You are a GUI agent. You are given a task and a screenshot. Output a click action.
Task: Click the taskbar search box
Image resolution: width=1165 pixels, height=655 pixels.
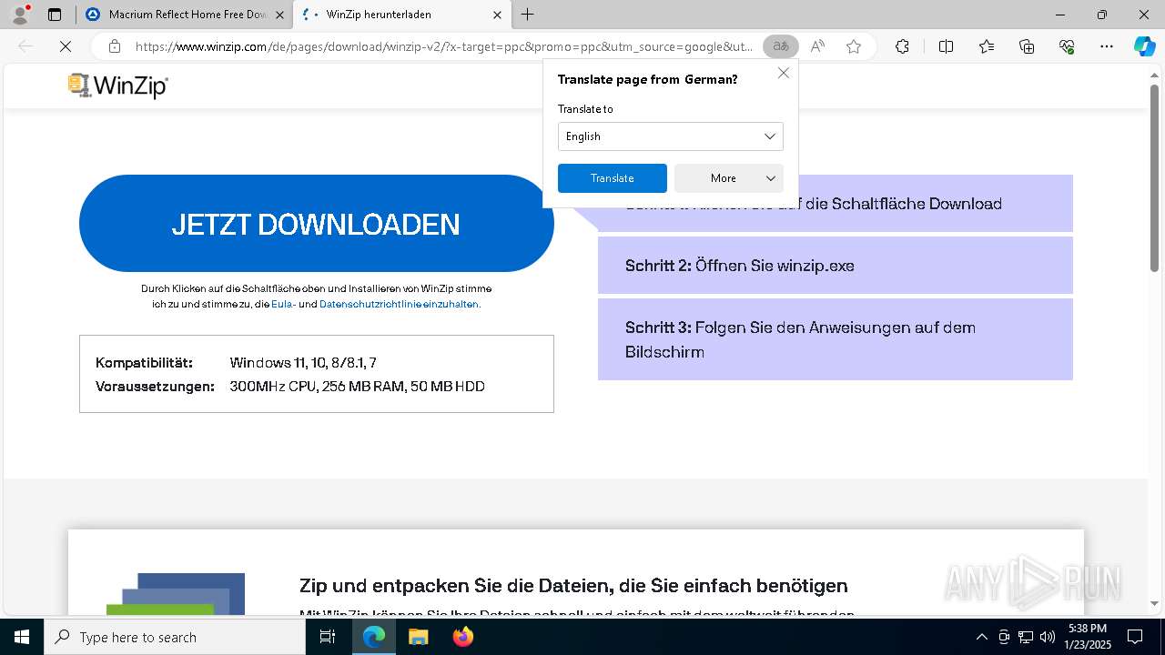[x=175, y=637]
